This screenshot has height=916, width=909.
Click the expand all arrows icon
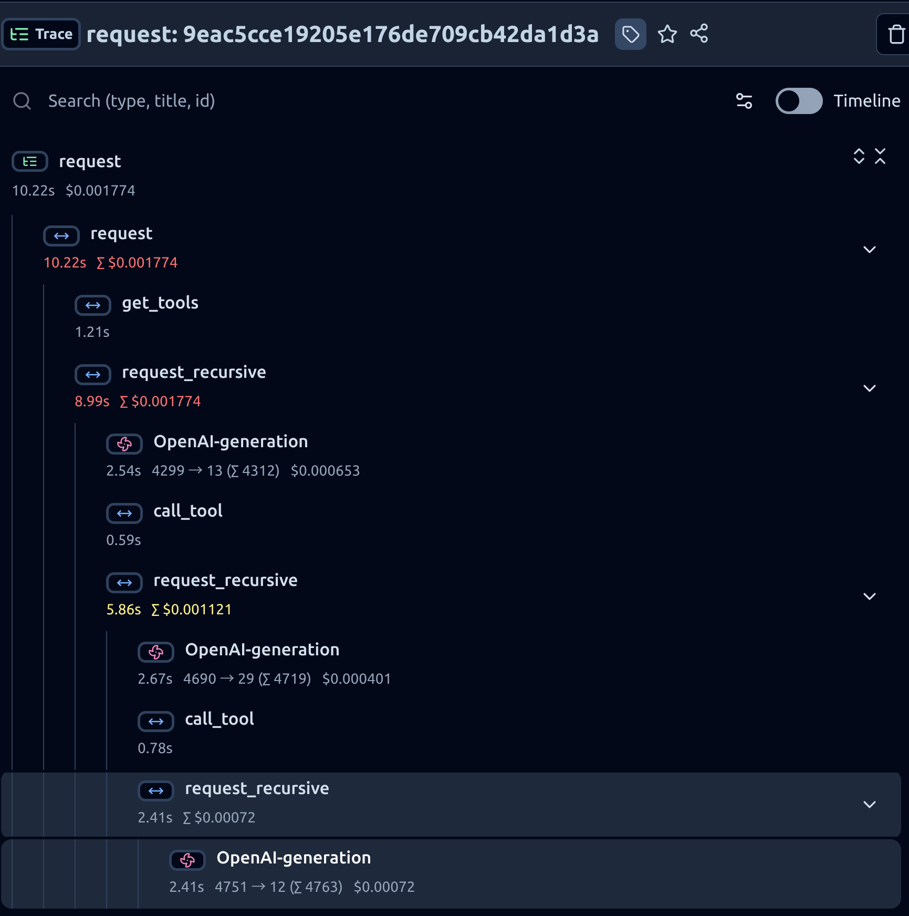click(x=859, y=156)
